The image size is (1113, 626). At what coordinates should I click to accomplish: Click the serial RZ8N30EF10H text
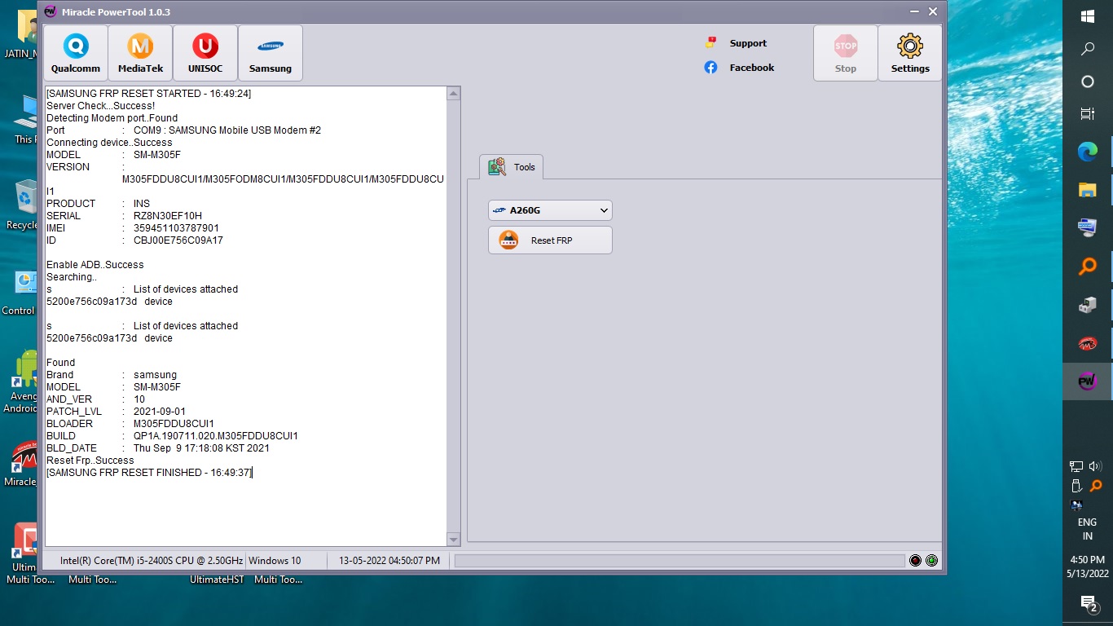(x=167, y=216)
